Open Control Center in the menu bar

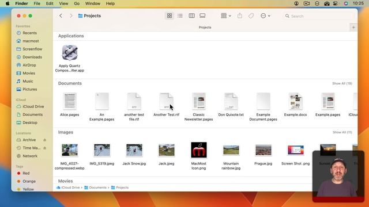(x=336, y=3)
